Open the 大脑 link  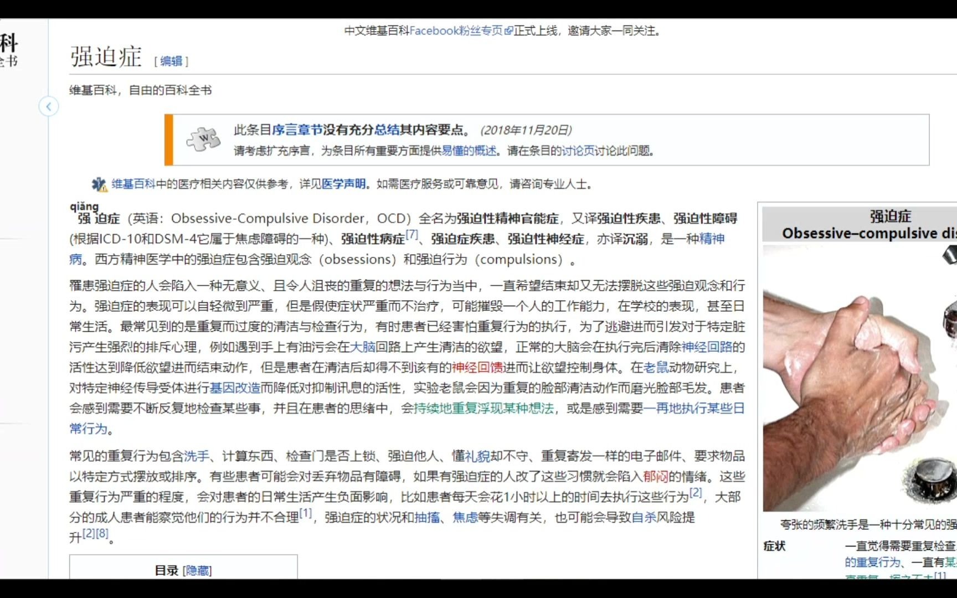363,347
